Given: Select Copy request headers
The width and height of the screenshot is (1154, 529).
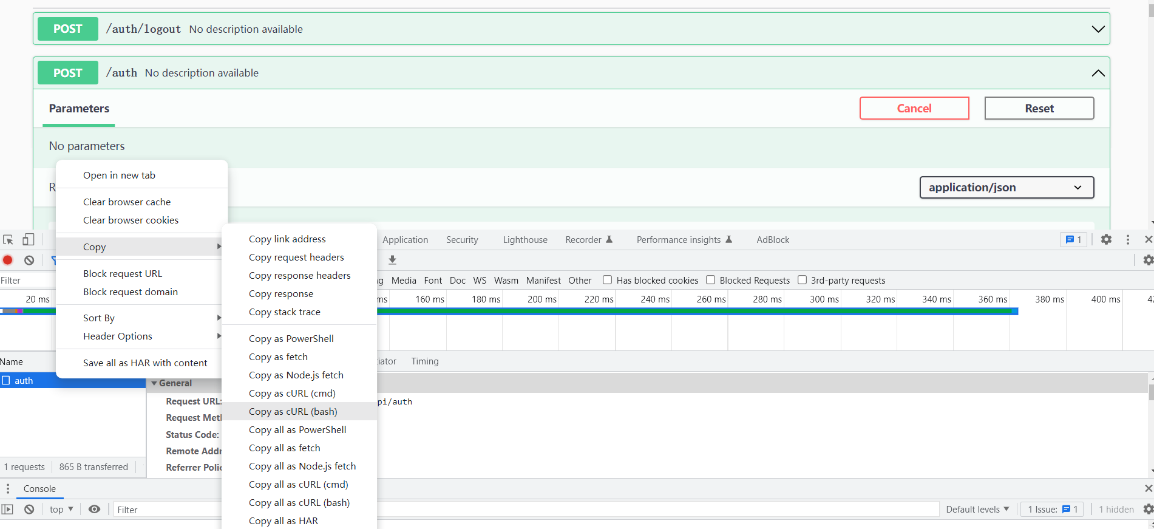Looking at the screenshot, I should tap(299, 257).
